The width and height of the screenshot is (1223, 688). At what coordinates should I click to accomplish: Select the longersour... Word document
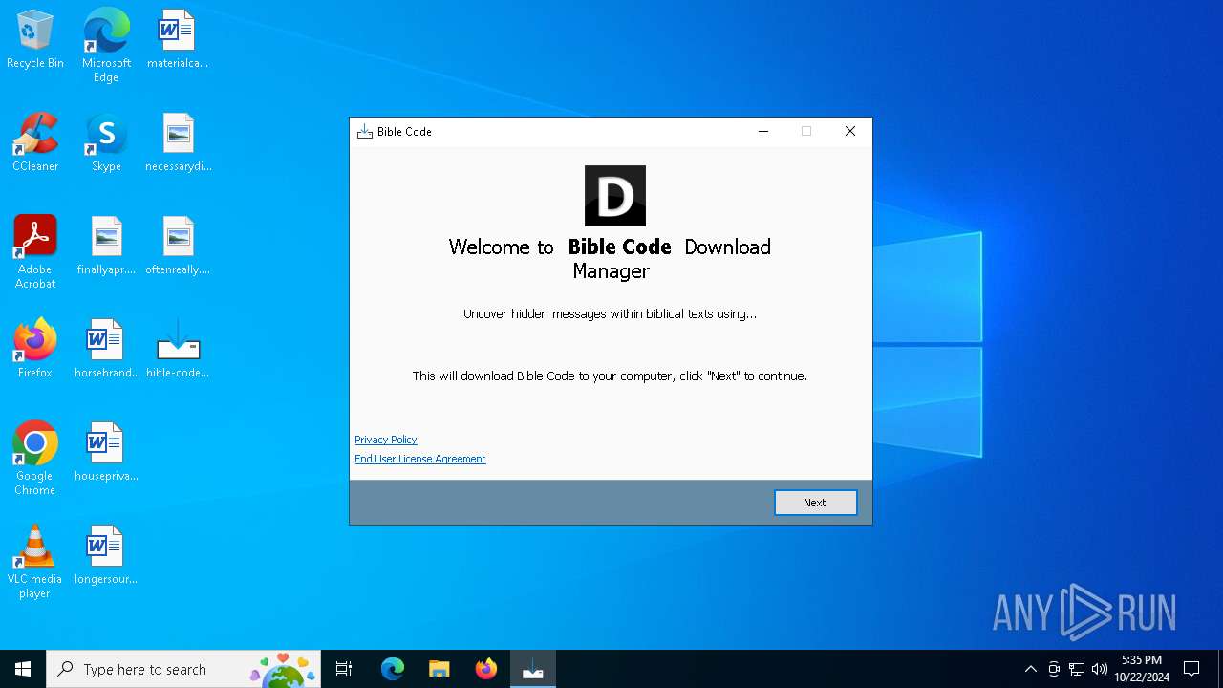[106, 556]
